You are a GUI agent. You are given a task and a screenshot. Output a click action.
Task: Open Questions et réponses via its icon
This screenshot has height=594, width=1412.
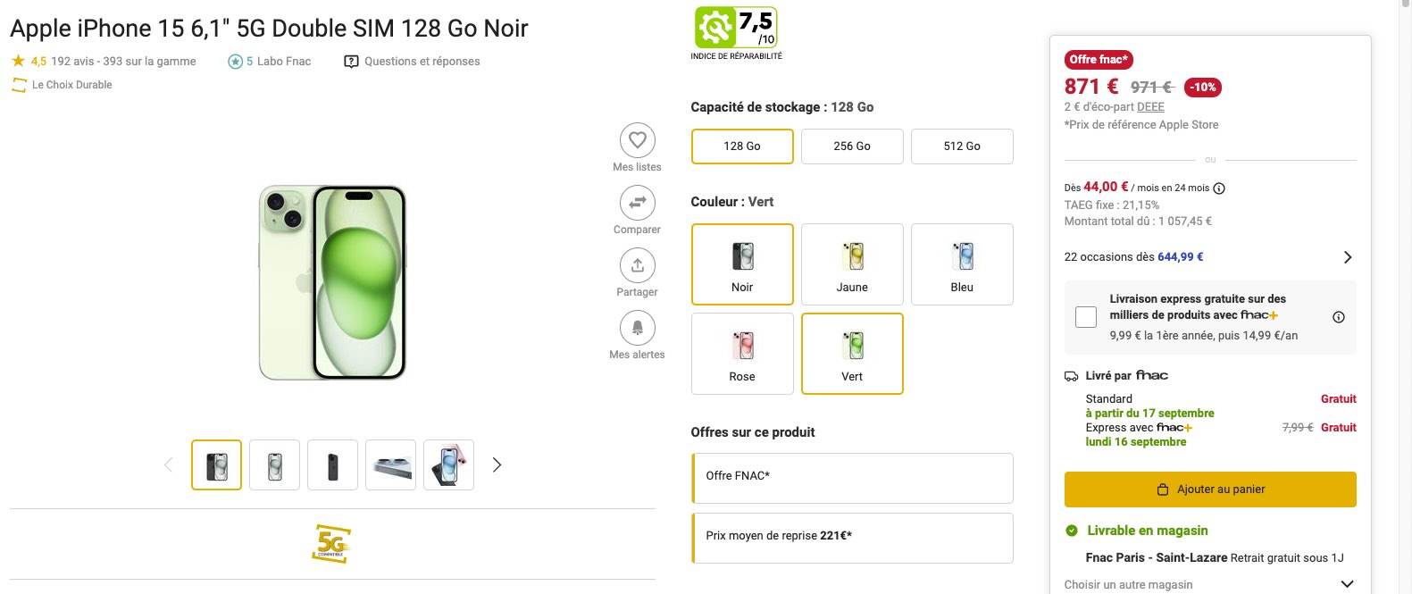[349, 61]
